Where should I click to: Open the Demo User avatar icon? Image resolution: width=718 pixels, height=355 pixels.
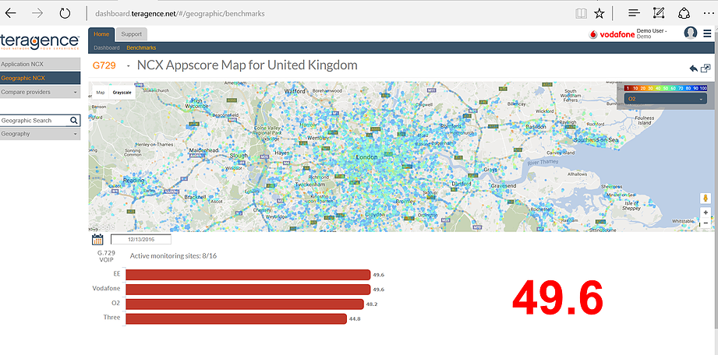point(691,33)
